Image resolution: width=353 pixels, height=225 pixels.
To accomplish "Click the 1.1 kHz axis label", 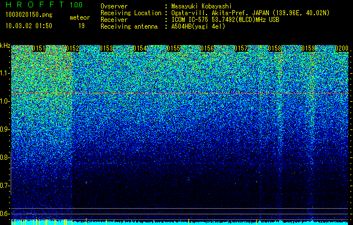I will point(5,73).
